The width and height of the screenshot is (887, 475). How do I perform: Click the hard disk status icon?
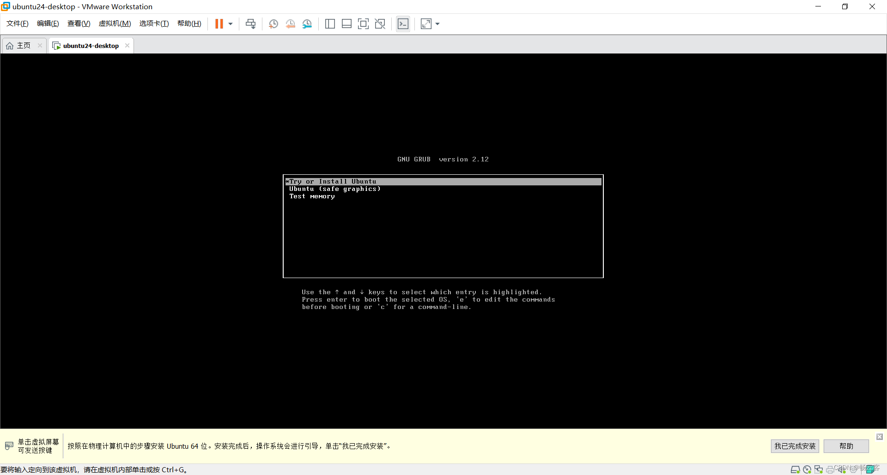(x=795, y=469)
